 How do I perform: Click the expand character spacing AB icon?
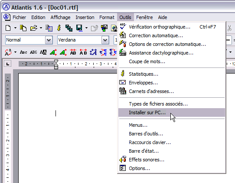(83, 52)
